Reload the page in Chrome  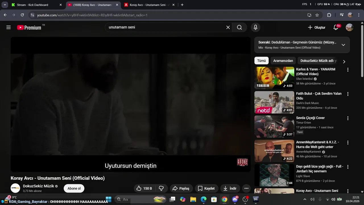[22, 15]
